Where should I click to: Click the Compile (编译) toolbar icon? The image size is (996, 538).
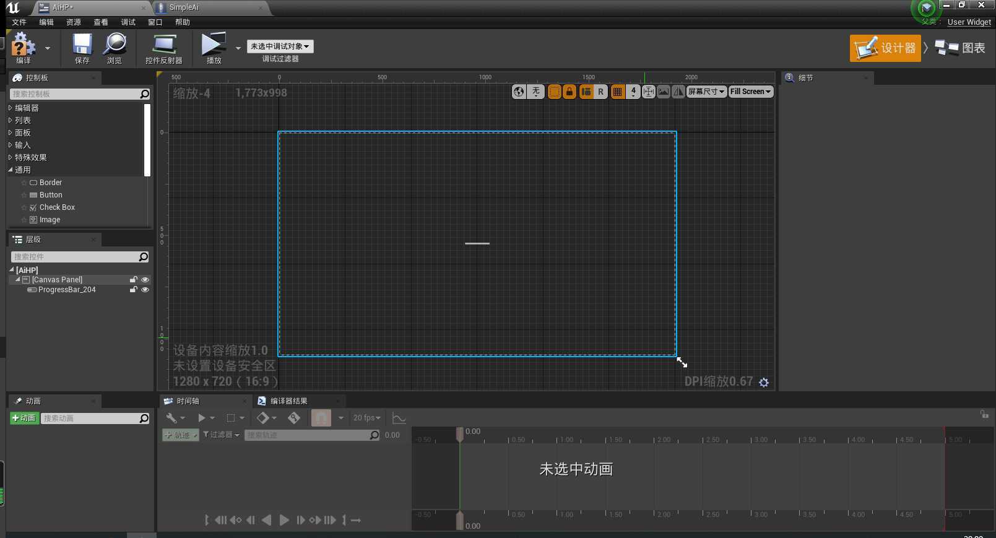23,46
